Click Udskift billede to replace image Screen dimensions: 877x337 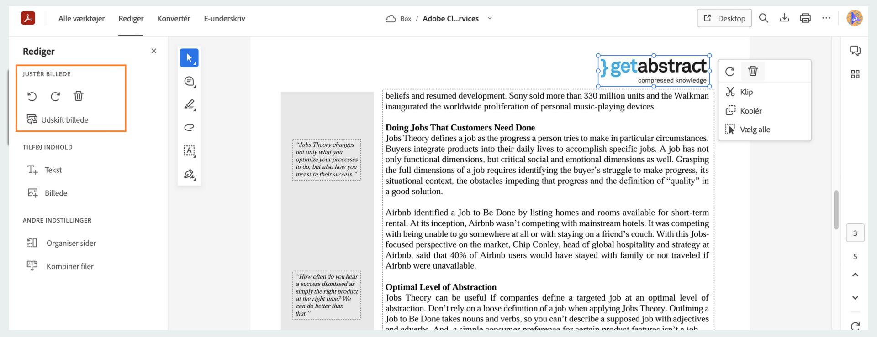click(58, 119)
